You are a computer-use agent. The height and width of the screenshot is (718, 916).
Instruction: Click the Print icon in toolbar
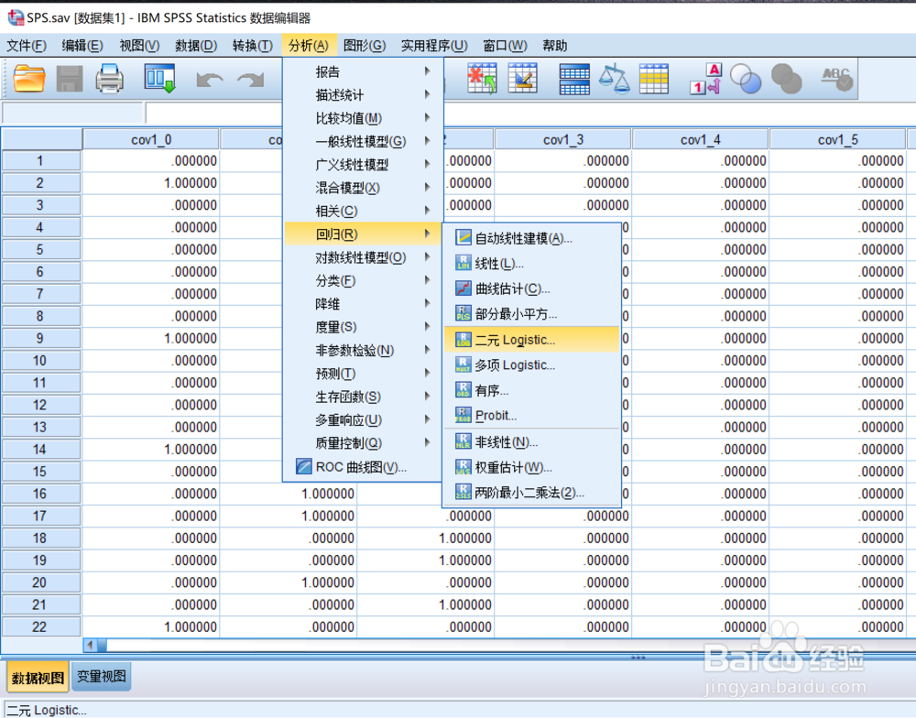(x=109, y=79)
